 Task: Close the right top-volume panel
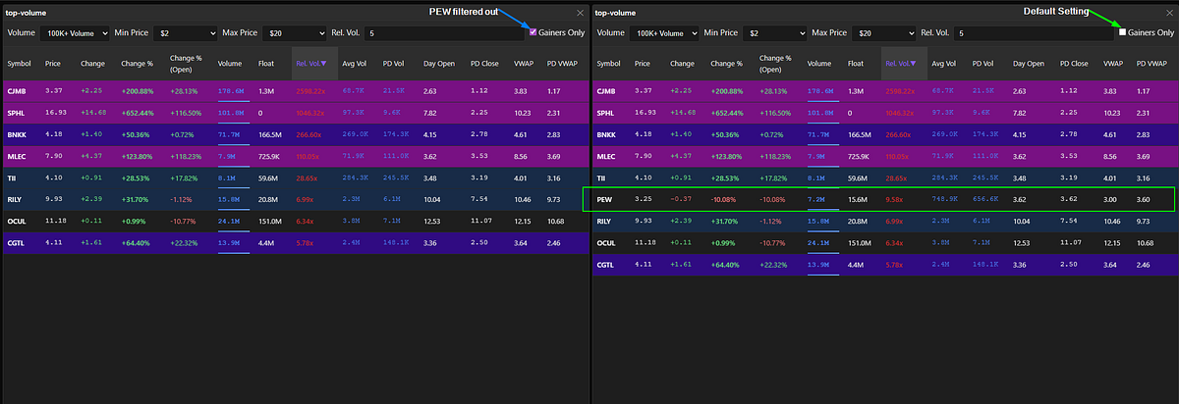click(x=1168, y=13)
